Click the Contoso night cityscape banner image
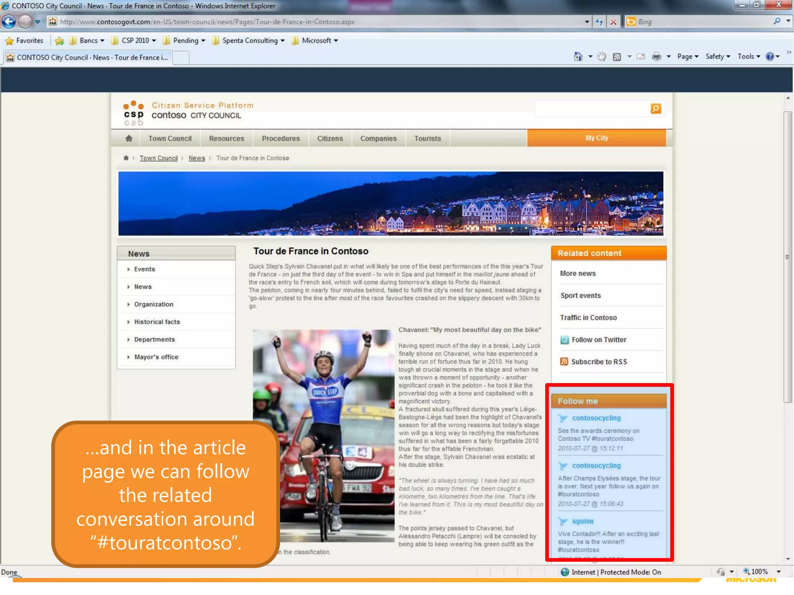This screenshot has height=595, width=794. pos(391,203)
